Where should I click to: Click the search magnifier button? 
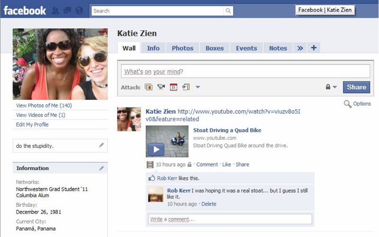click(x=228, y=11)
